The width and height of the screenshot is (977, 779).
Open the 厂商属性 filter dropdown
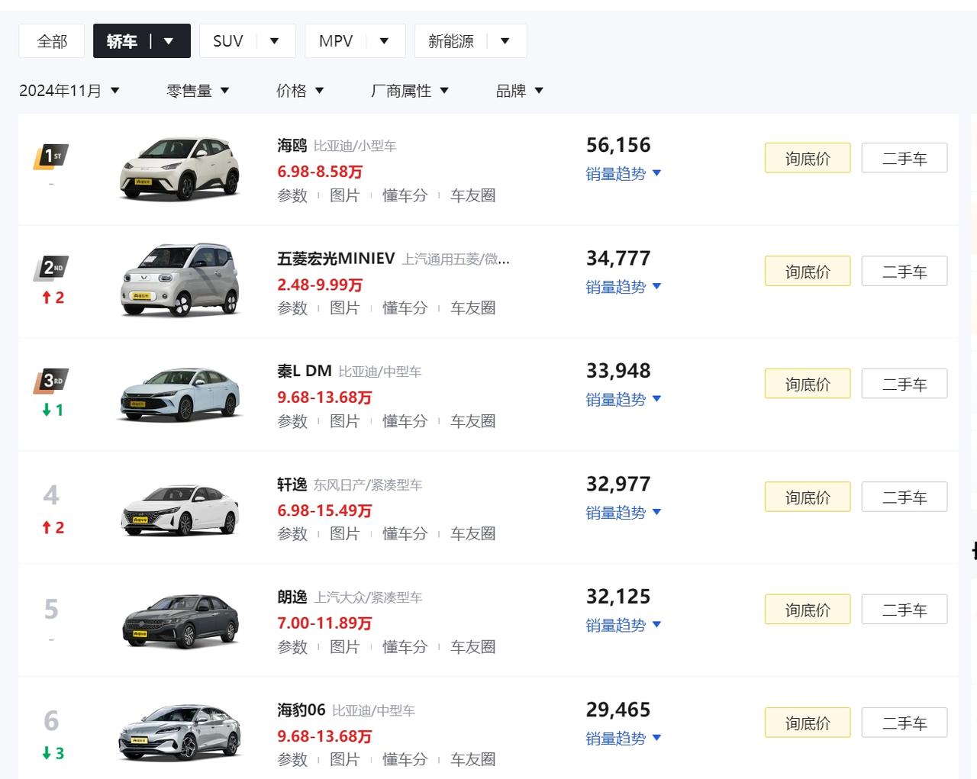(x=410, y=91)
